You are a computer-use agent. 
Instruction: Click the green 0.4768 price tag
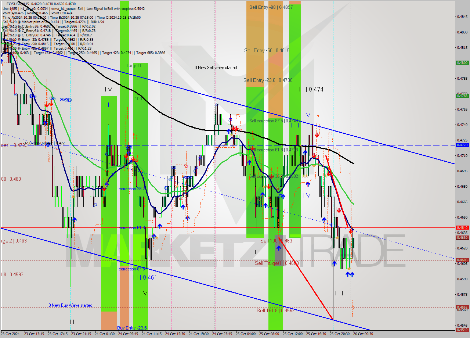coord(462,96)
